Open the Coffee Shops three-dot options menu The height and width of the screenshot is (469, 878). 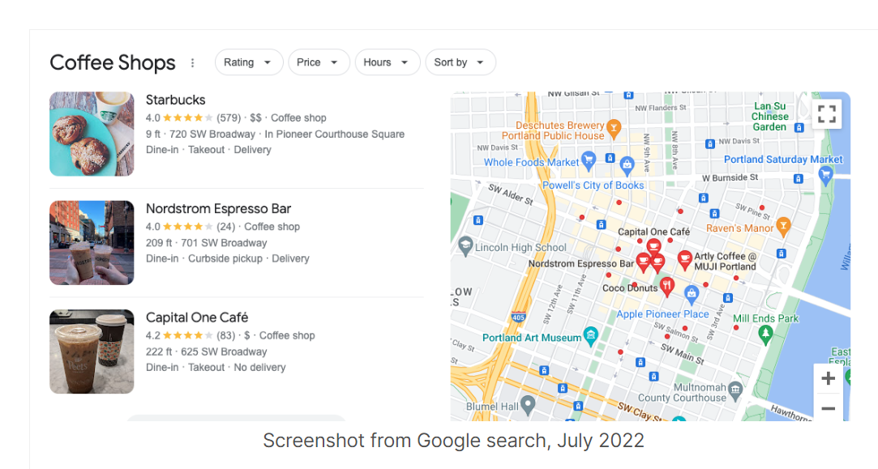point(193,62)
